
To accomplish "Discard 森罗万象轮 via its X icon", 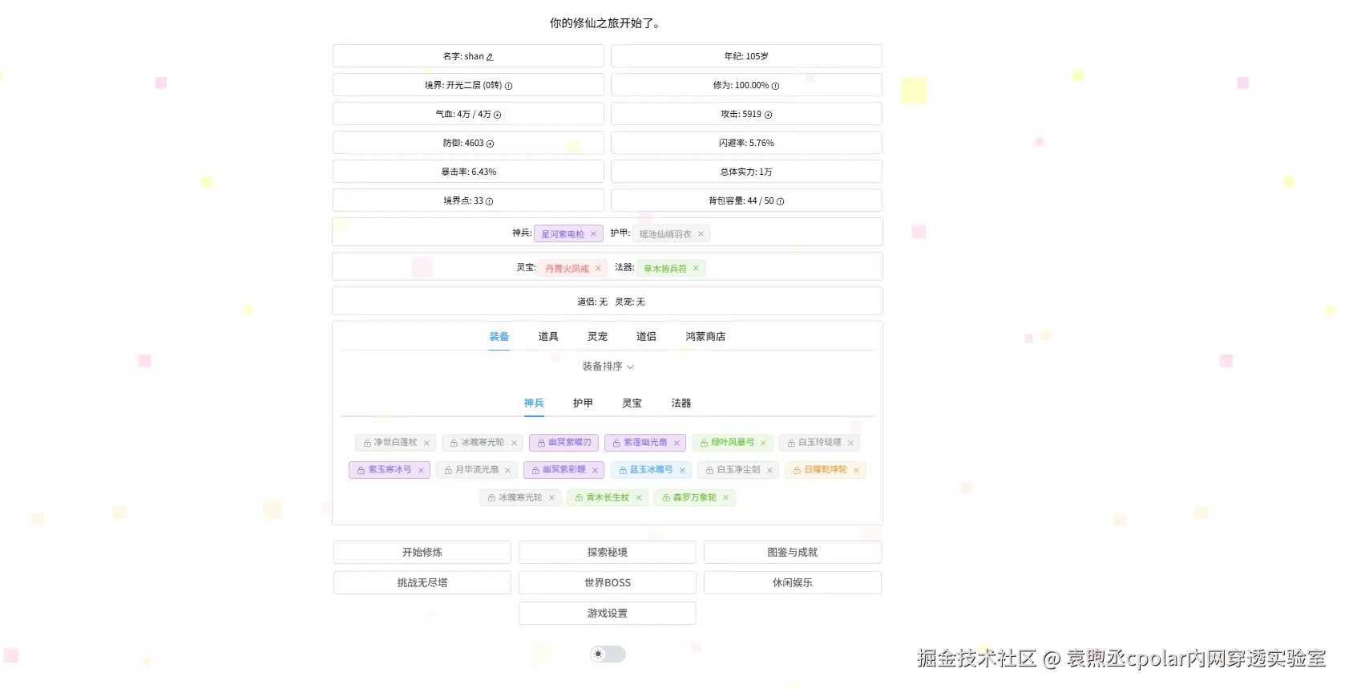I will tap(725, 498).
